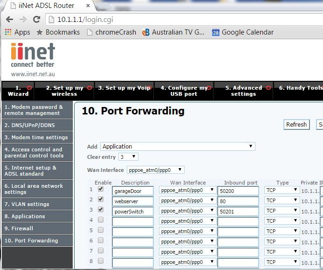Open row 2 TCP Type dropdown
323x270 pixels.
pyautogui.click(x=282, y=200)
